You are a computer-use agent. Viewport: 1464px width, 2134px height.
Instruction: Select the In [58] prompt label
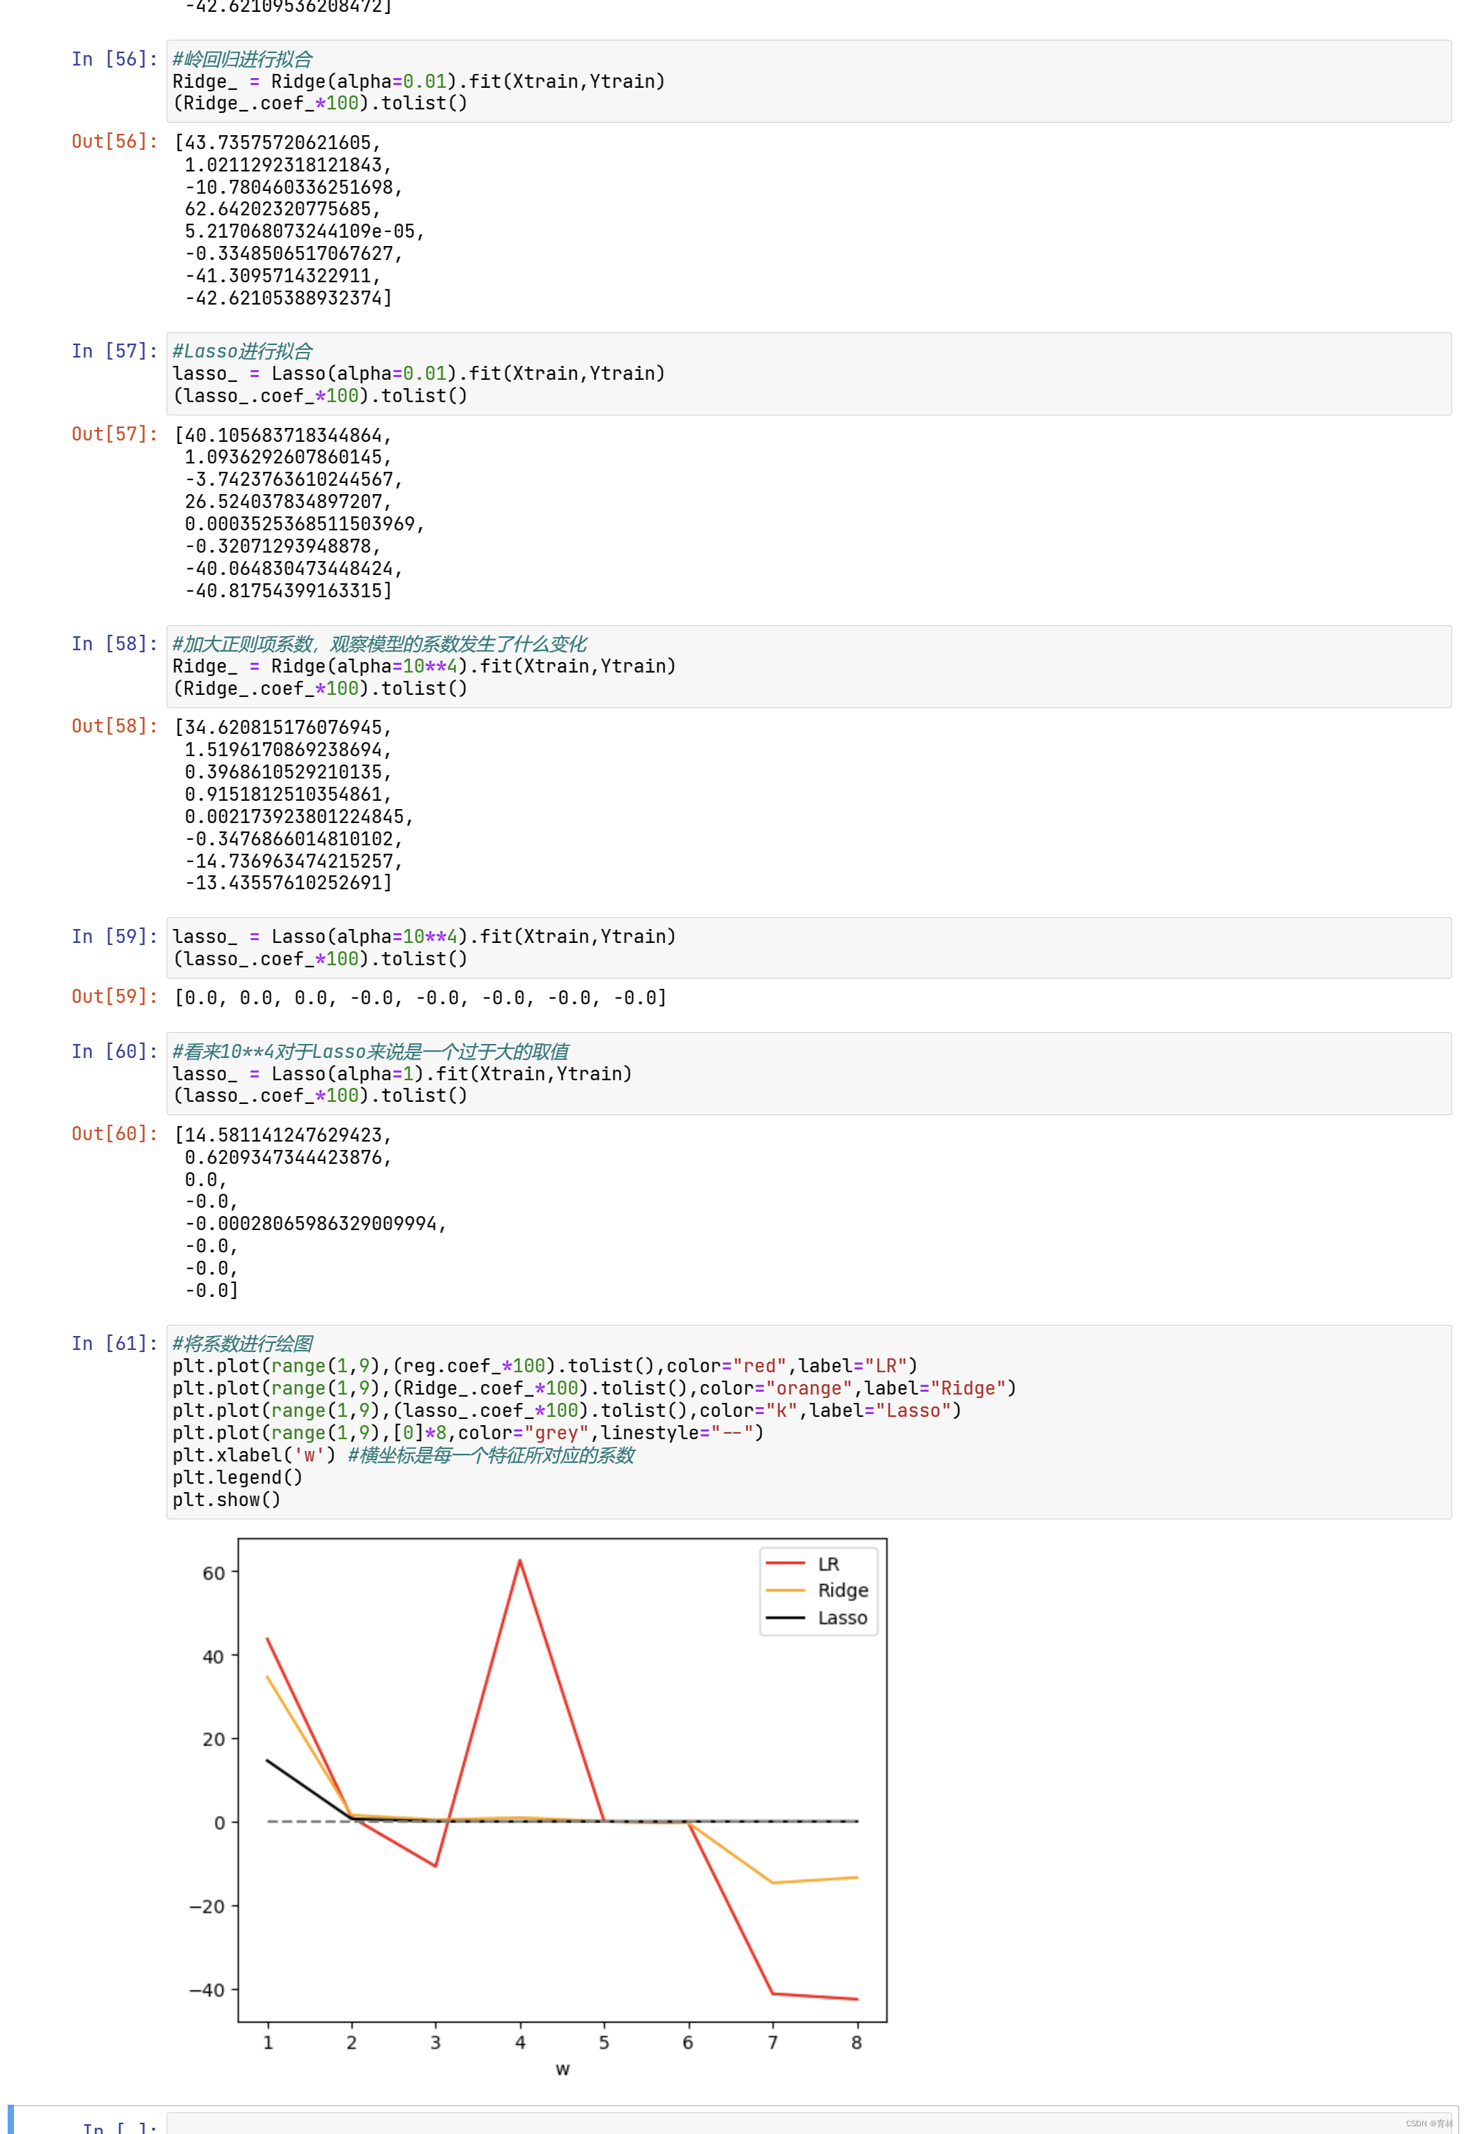[x=115, y=644]
